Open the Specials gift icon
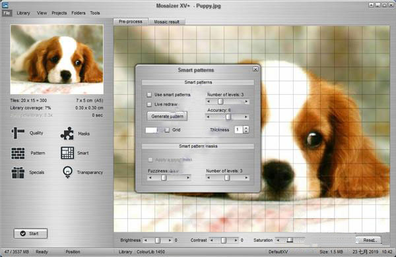 pos(18,173)
